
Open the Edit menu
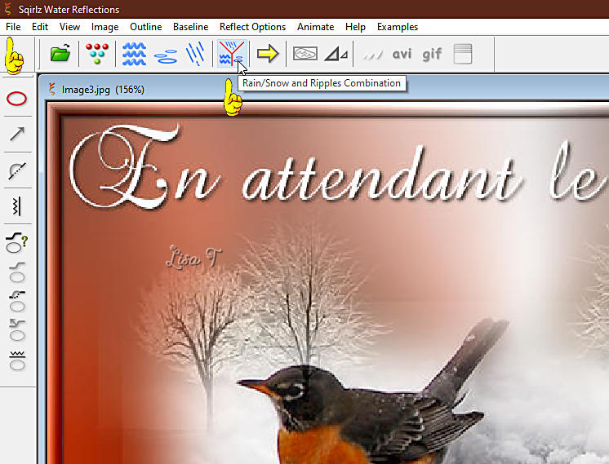pos(40,27)
